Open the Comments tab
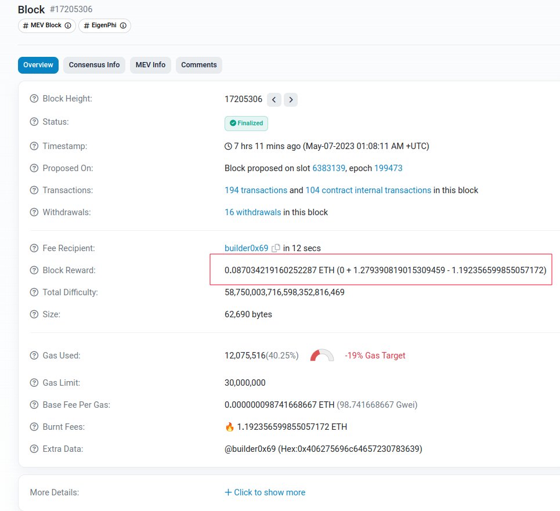Screen dimensions: 560x511 [199, 65]
